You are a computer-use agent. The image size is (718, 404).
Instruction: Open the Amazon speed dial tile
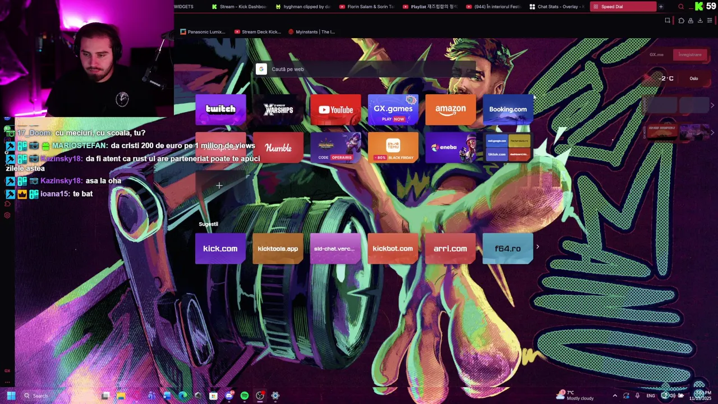point(450,109)
